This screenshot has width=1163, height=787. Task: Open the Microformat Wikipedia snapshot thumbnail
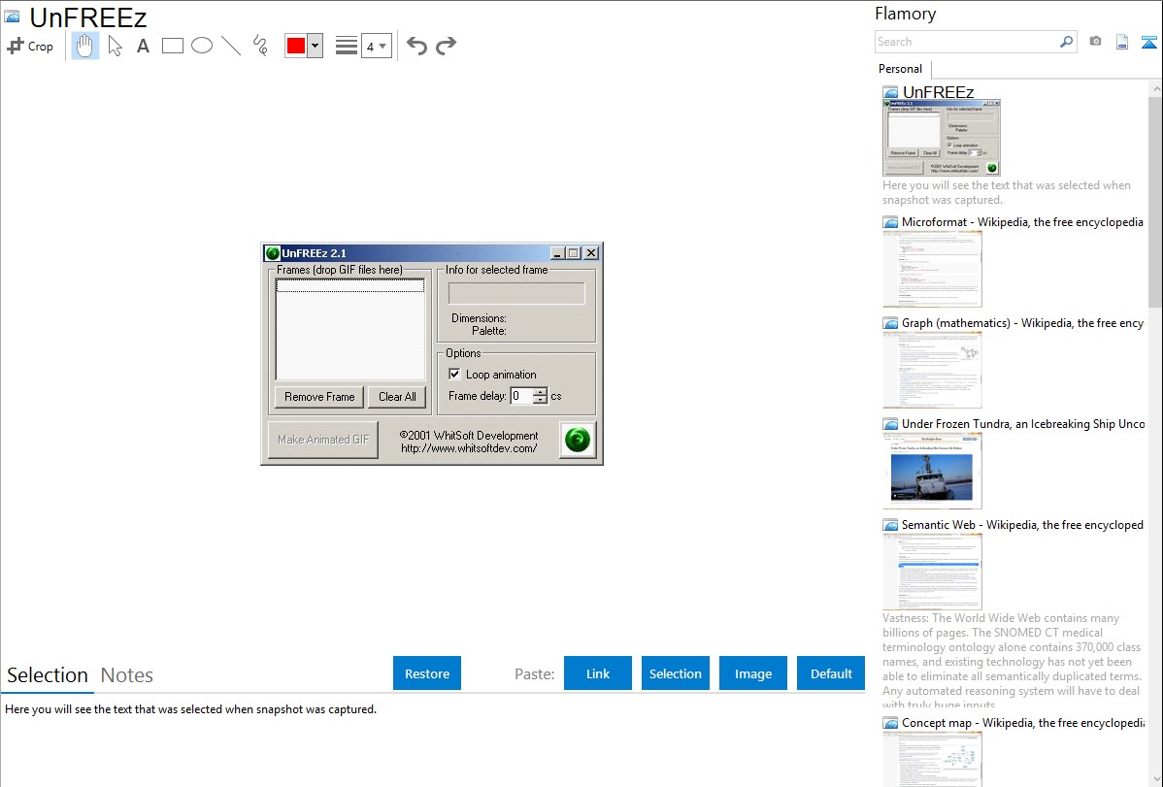[932, 269]
